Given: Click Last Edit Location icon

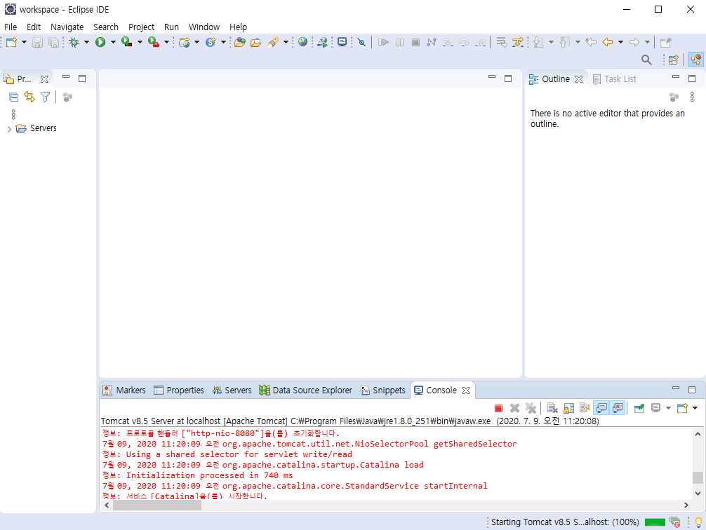Looking at the screenshot, I should (x=591, y=42).
